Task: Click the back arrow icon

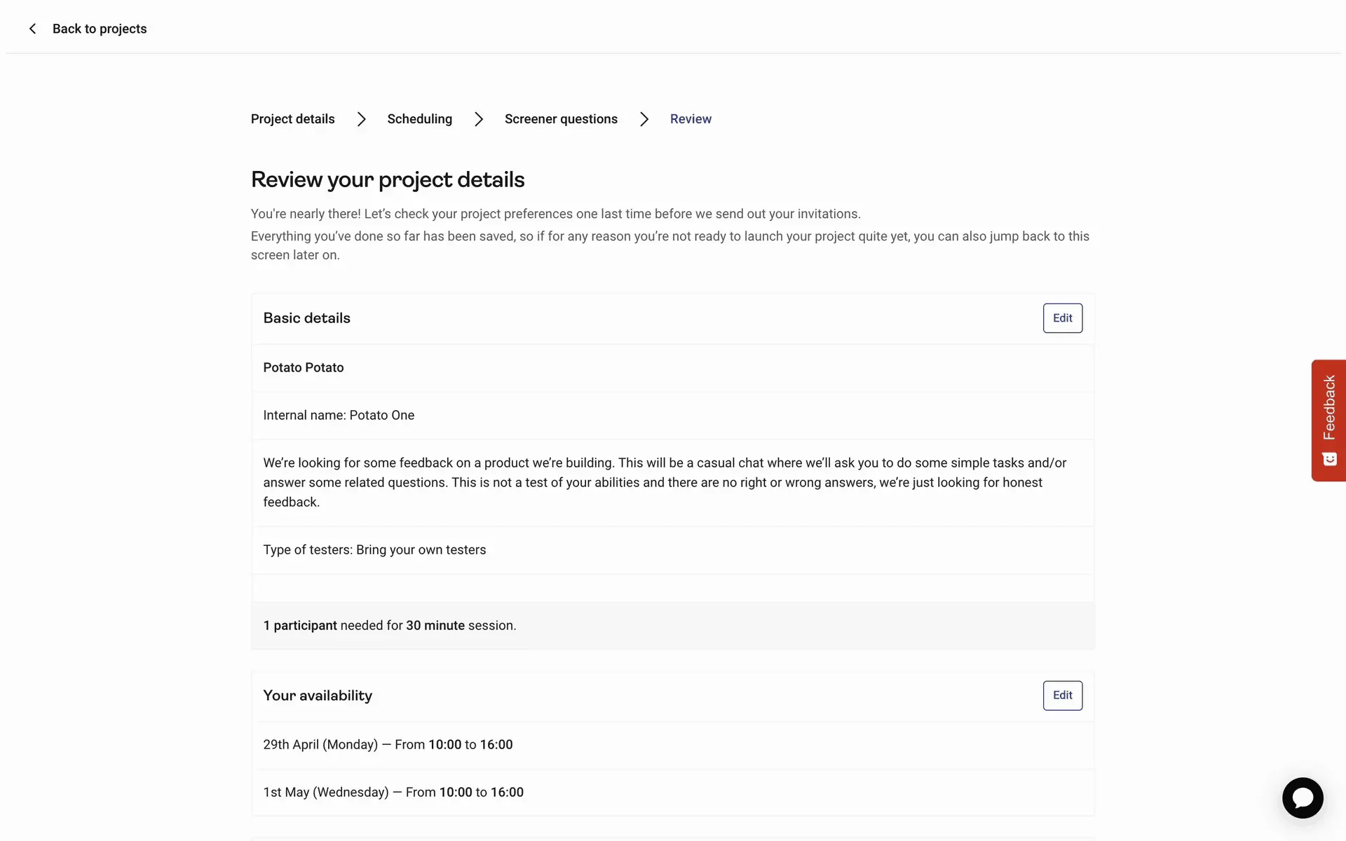Action: click(x=32, y=29)
